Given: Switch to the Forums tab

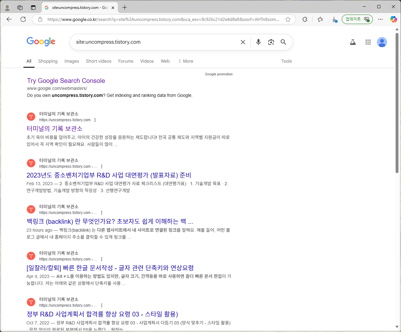Looking at the screenshot, I should click(126, 61).
